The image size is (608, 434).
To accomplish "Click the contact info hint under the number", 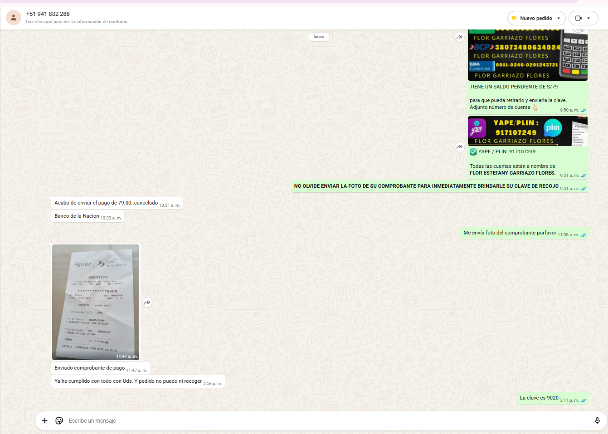I will pyautogui.click(x=77, y=22).
